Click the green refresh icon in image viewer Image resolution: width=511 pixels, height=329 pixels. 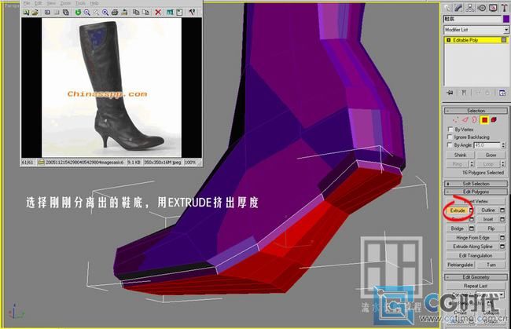78,13
